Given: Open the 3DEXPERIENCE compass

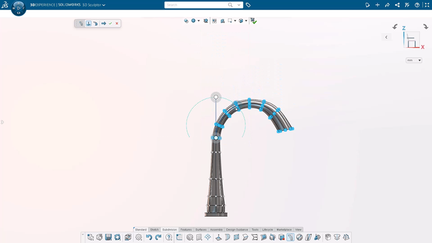Looking at the screenshot, I should click(x=18, y=8).
